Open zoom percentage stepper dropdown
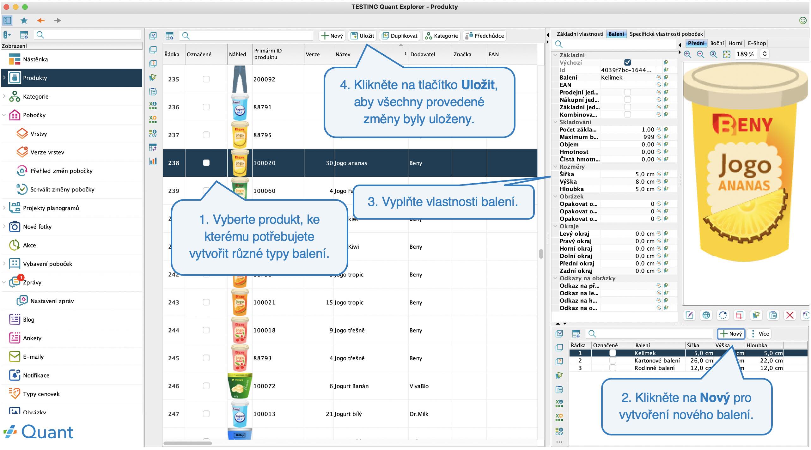Image resolution: width=811 pixels, height=450 pixels. [765, 54]
